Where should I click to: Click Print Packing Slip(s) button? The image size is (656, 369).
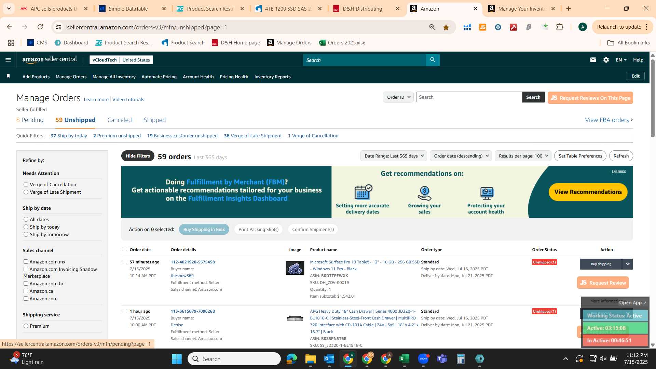(259, 229)
